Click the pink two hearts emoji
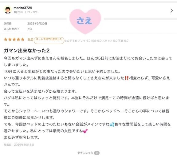The height and width of the screenshot is (158, 177). click(85, 131)
